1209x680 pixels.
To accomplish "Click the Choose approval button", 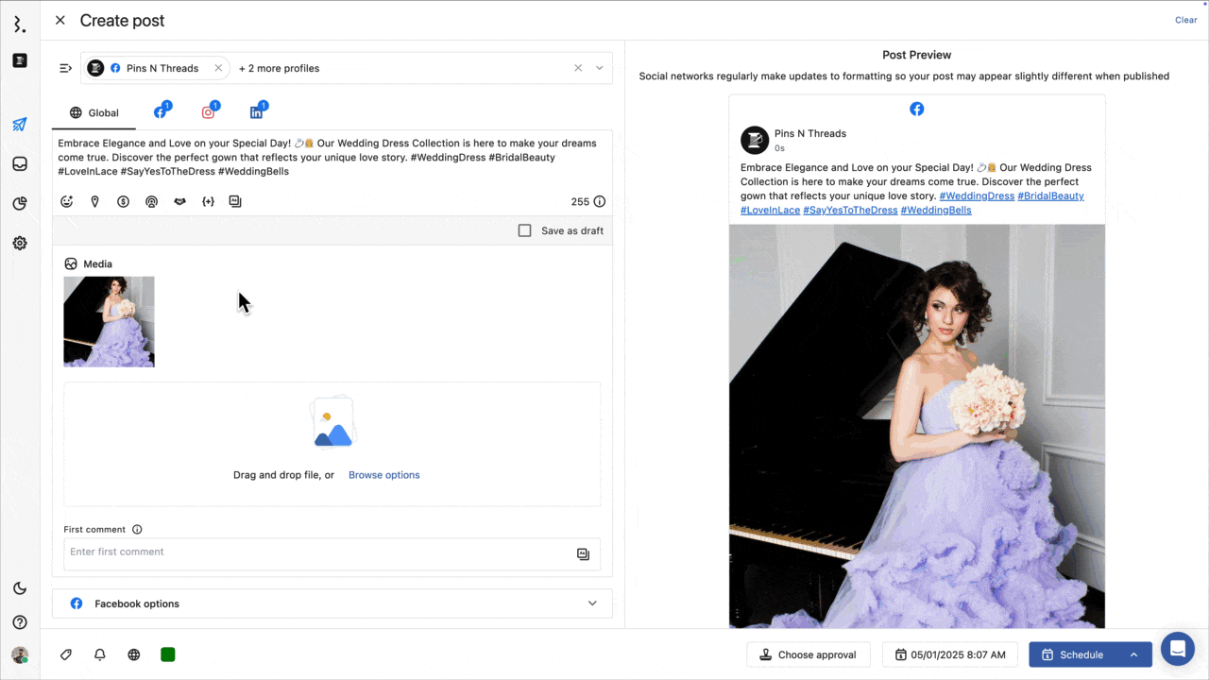I will pyautogui.click(x=808, y=654).
